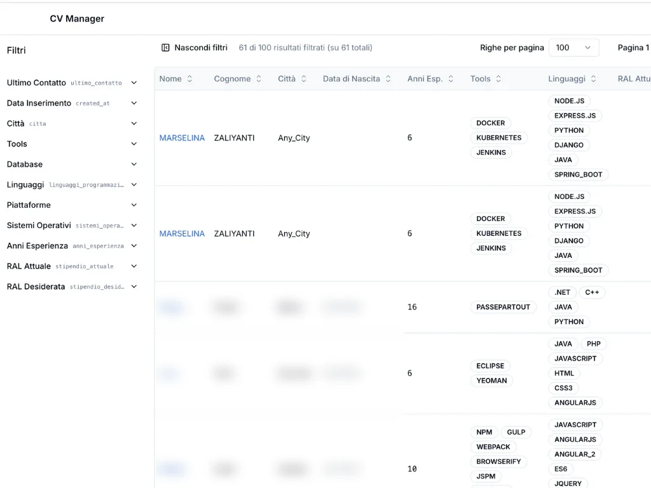
Task: Open first MARSELINA candidate link
Action: 182,138
